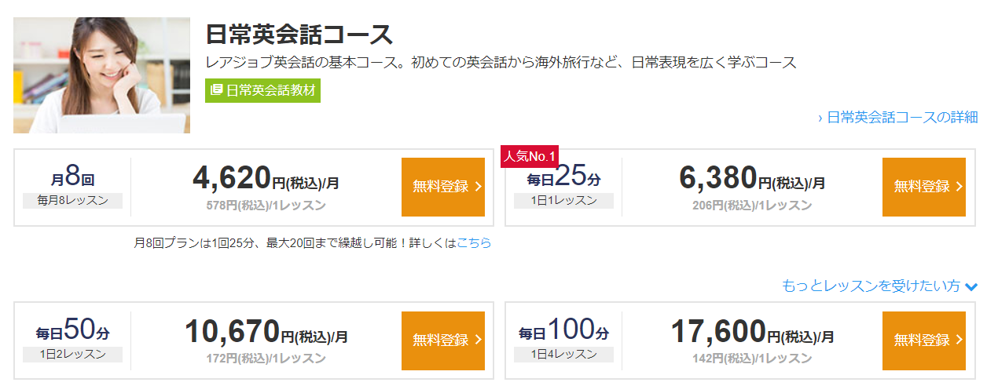Click the 人気No.1 red badge

tap(530, 155)
